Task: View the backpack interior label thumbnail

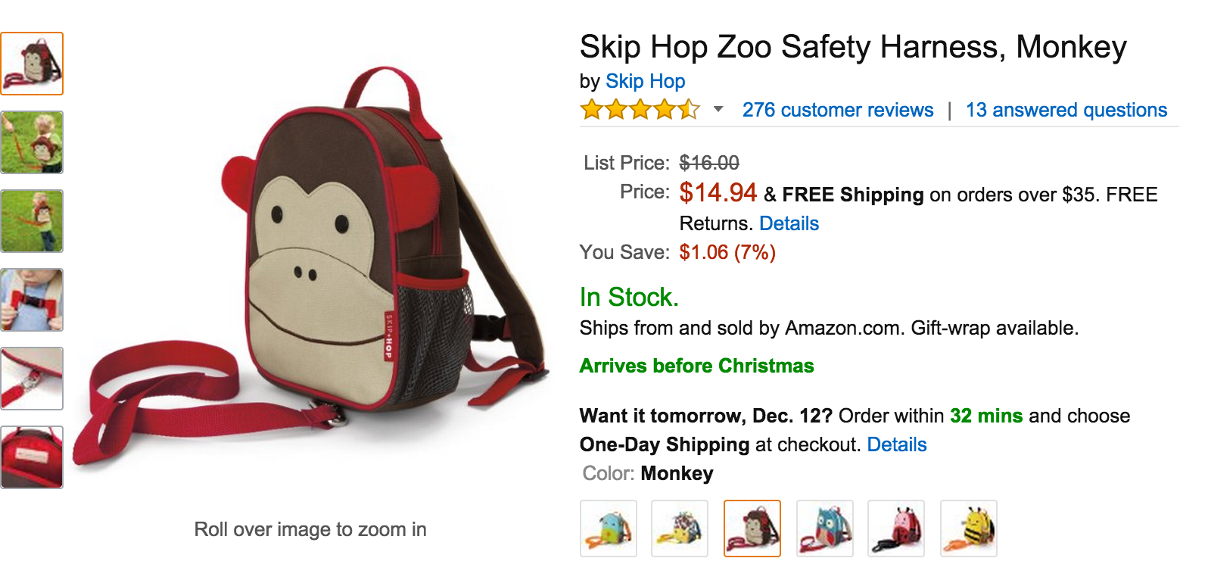Action: 32,457
